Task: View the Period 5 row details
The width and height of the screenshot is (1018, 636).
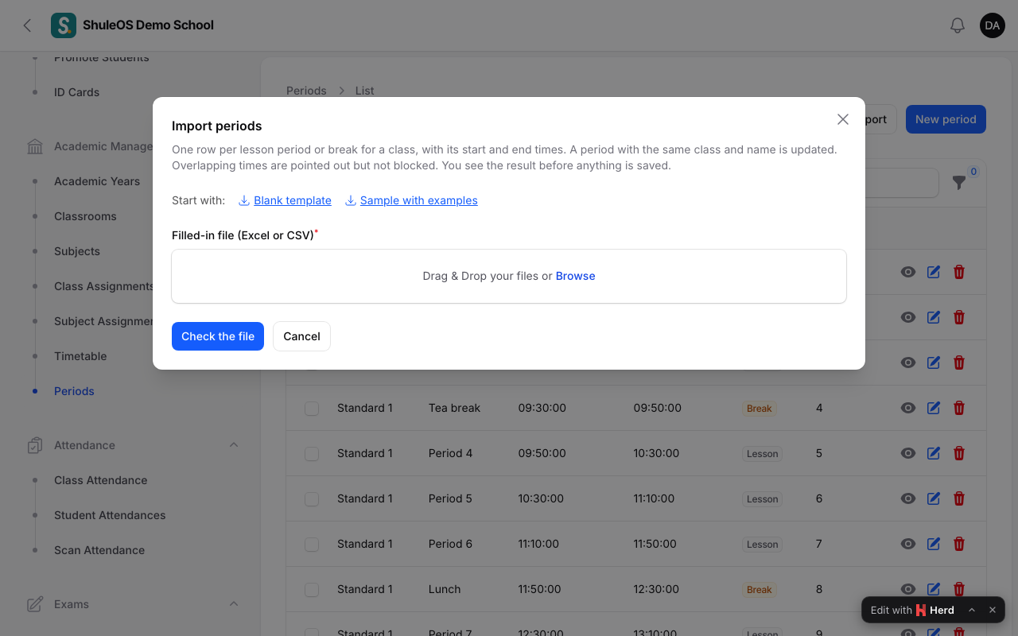Action: (x=907, y=498)
